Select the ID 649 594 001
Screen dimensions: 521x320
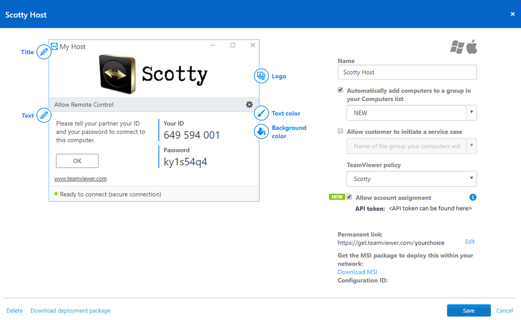[192, 135]
